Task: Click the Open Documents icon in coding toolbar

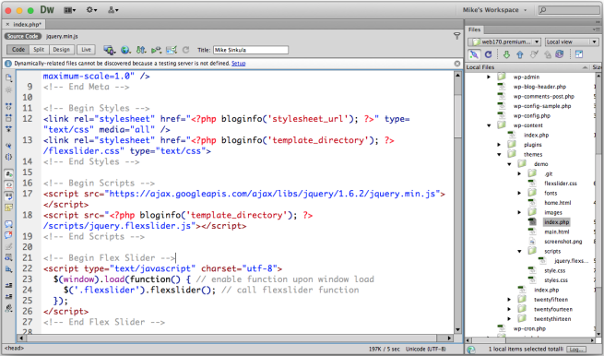Action: pyautogui.click(x=8, y=78)
